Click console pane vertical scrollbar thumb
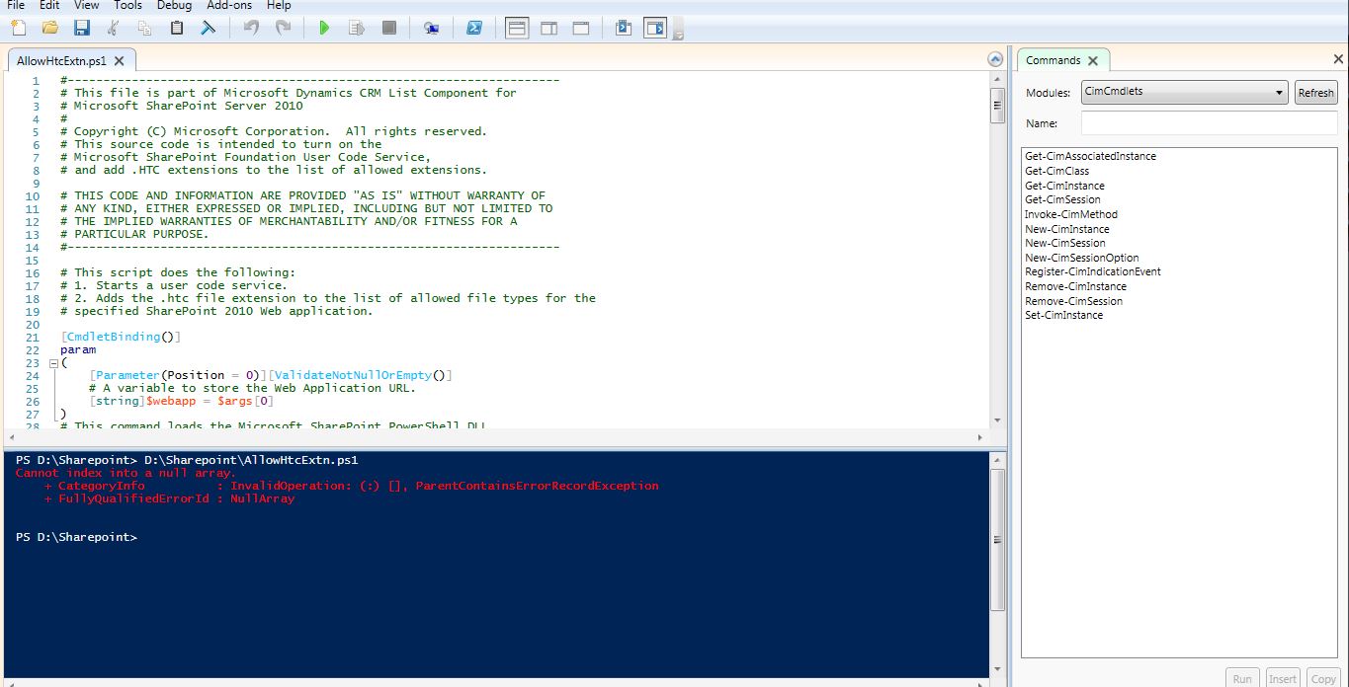 pyautogui.click(x=997, y=541)
